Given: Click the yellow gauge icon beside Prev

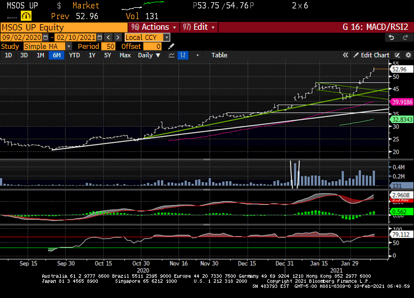Looking at the screenshot, I should [26, 16].
